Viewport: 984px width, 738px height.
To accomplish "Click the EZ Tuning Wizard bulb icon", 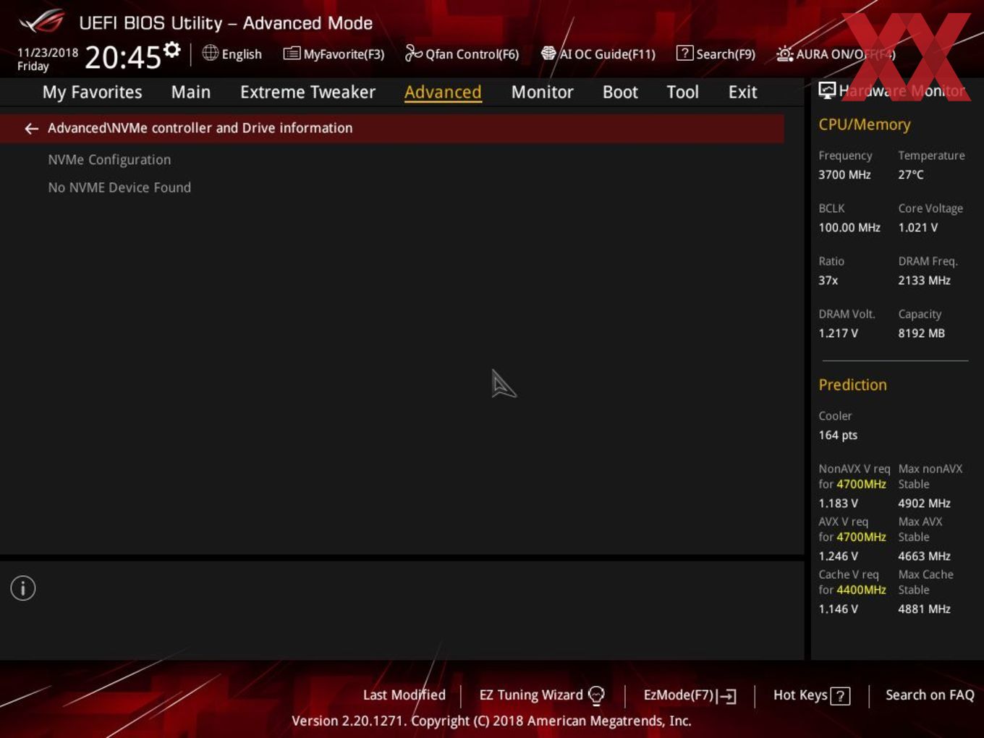I will pyautogui.click(x=596, y=695).
